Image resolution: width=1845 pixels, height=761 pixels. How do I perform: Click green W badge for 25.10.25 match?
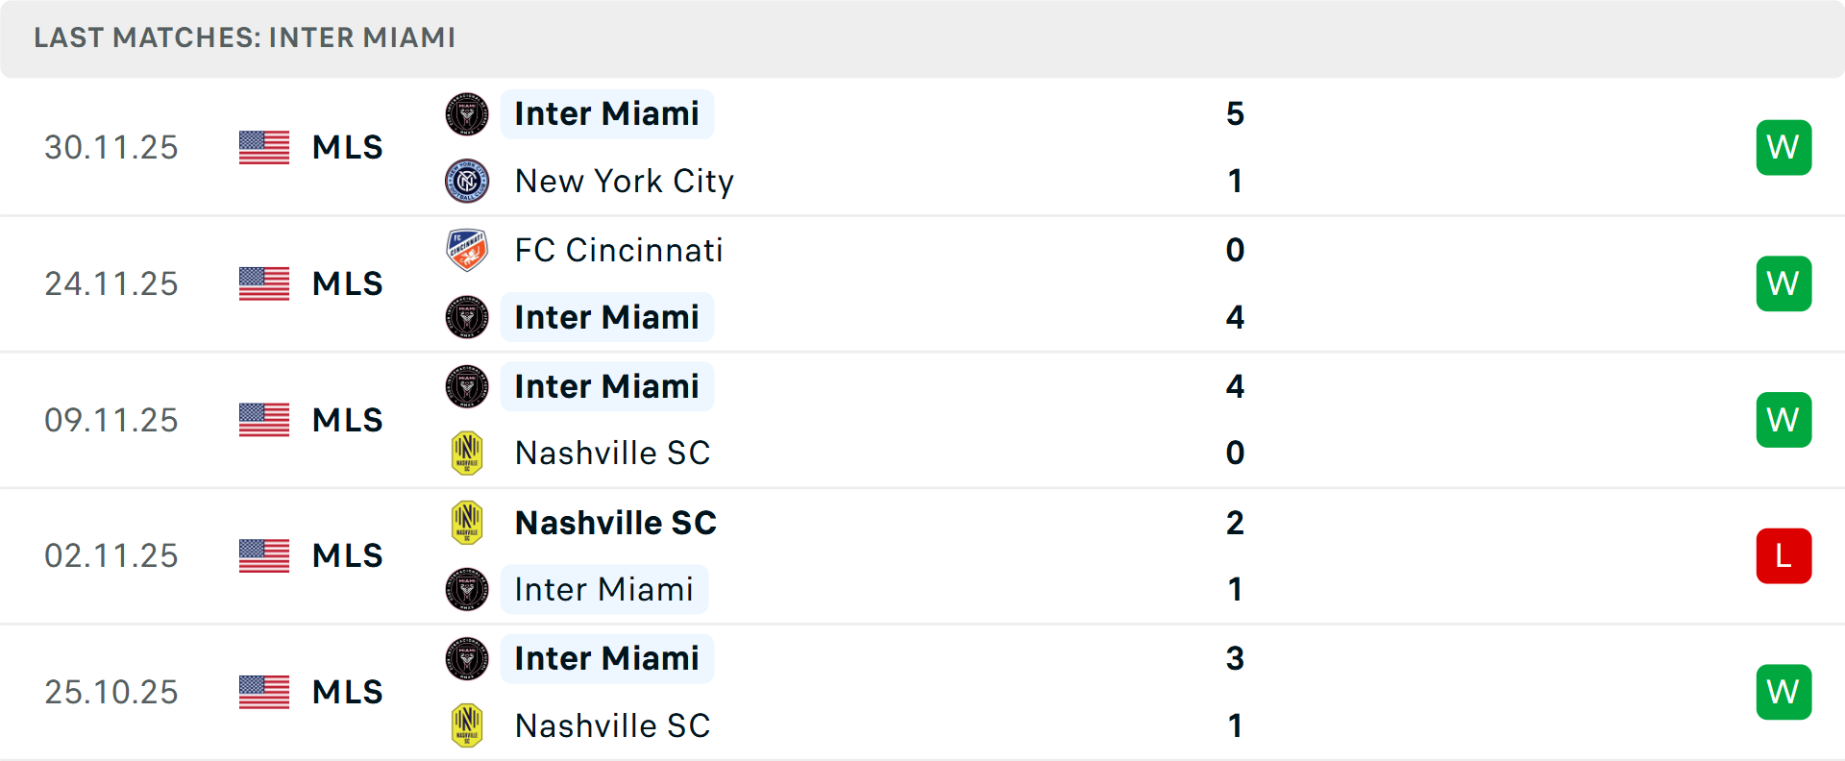pos(1783,692)
